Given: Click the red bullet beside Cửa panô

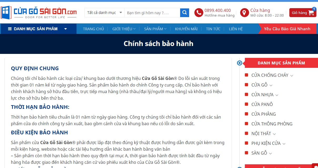Looking at the screenshot, I should pyautogui.click(x=246, y=104).
